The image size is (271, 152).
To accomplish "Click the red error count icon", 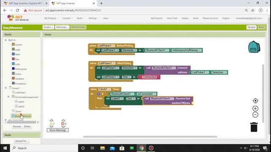I will [63, 124].
